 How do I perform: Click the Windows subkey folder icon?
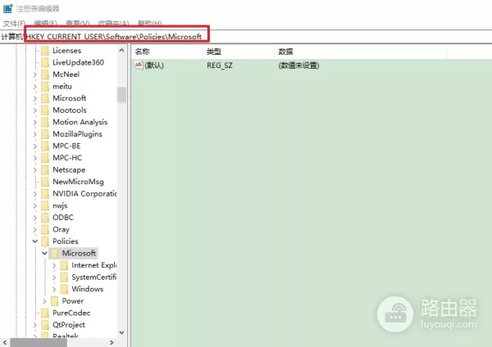pos(64,289)
